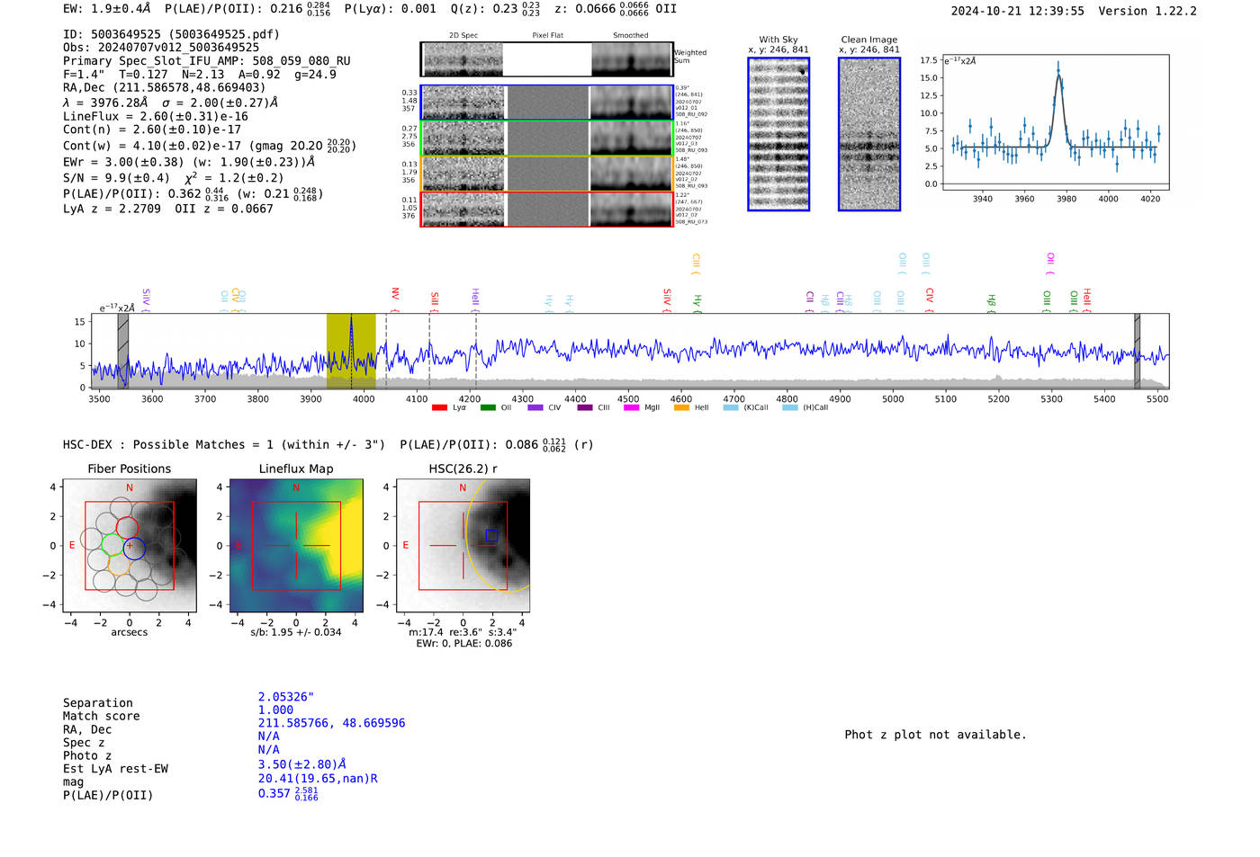Select the orange fiber circle in Fiber Positions
The width and height of the screenshot is (1260, 857).
[120, 566]
